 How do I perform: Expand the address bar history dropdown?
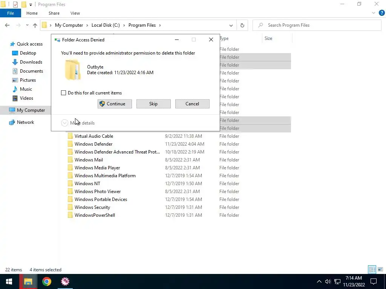click(x=231, y=25)
